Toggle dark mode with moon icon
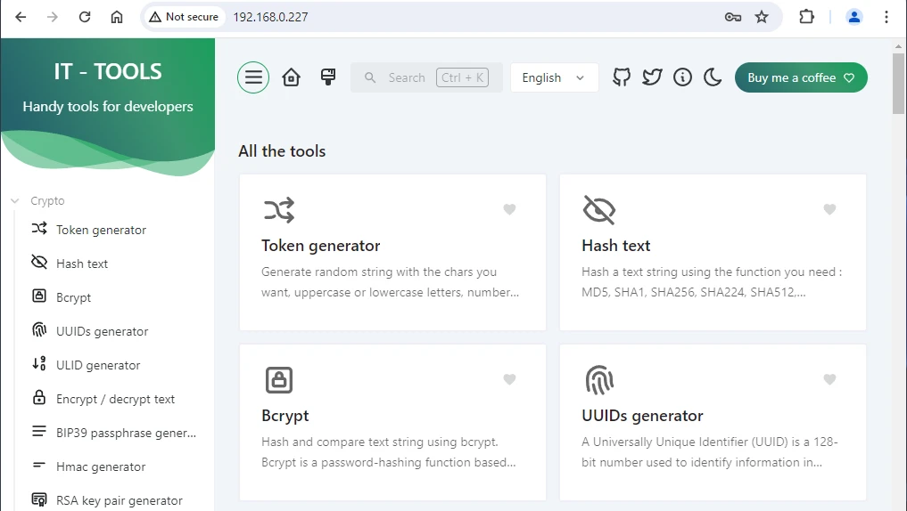This screenshot has width=907, height=511. 713,77
